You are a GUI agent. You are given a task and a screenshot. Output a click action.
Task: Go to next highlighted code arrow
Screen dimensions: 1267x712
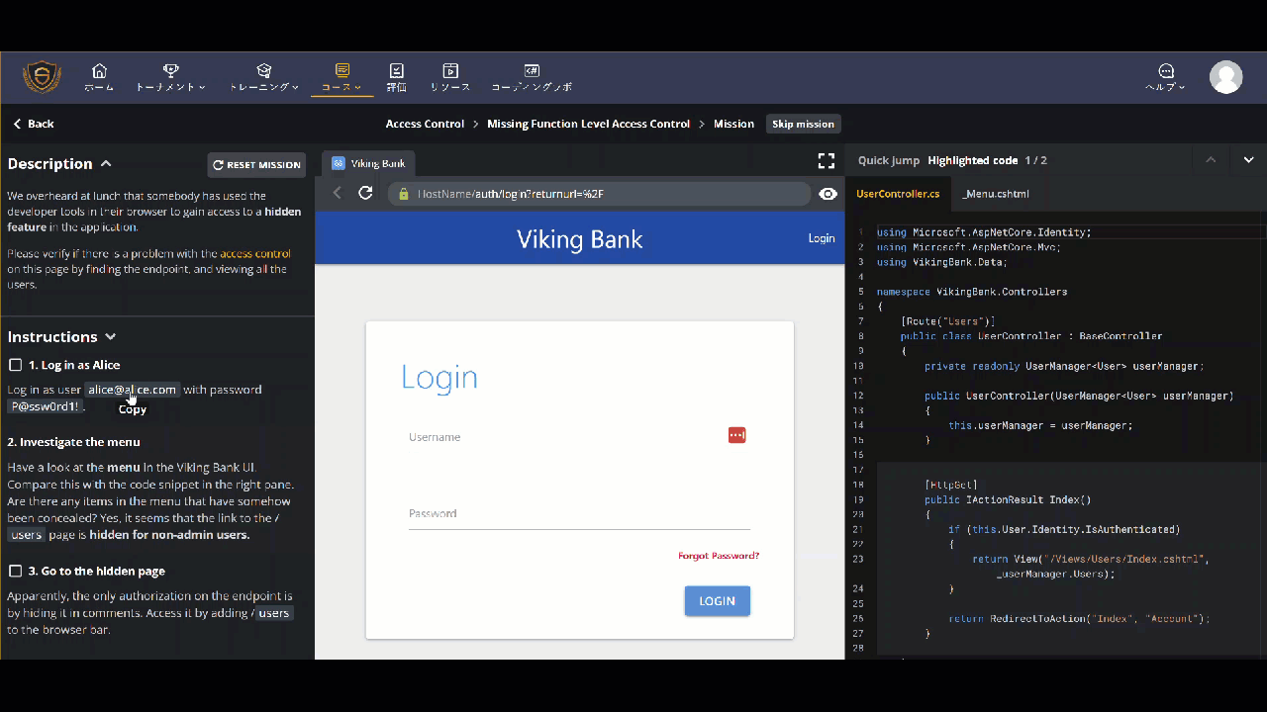pos(1248,160)
